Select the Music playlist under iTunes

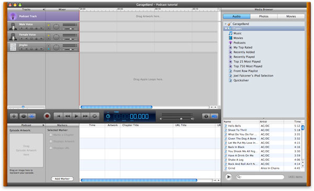point(238,33)
